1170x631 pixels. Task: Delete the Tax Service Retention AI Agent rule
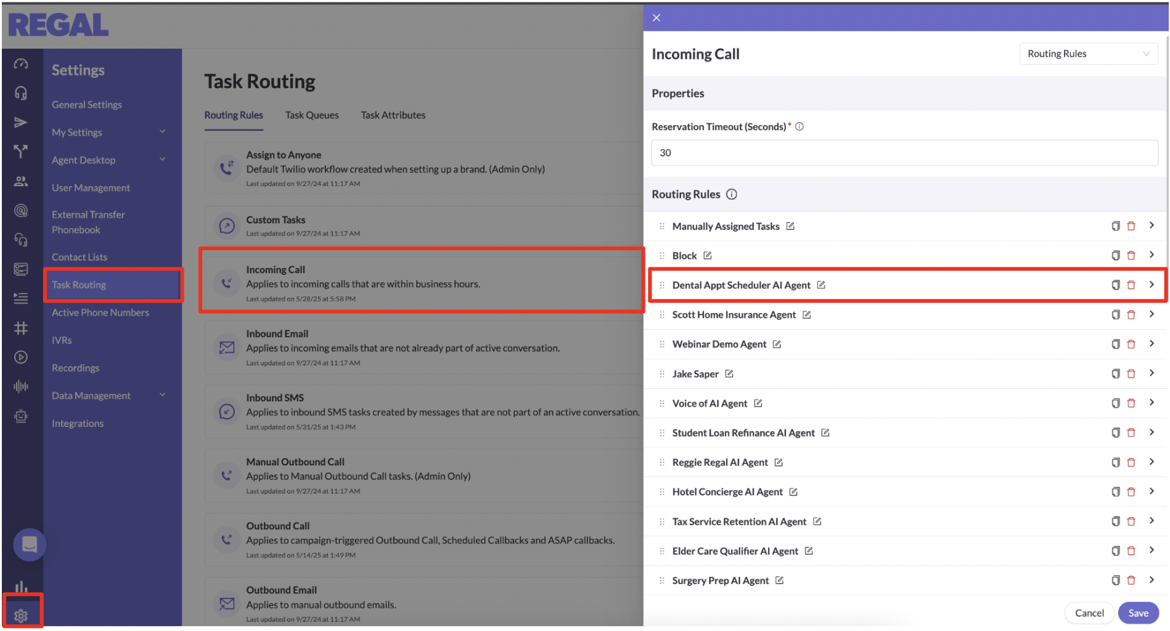point(1131,522)
